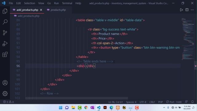Open the Manage gear icon
Image resolution: width=197 pixels, height=111 pixels.
point(5,93)
